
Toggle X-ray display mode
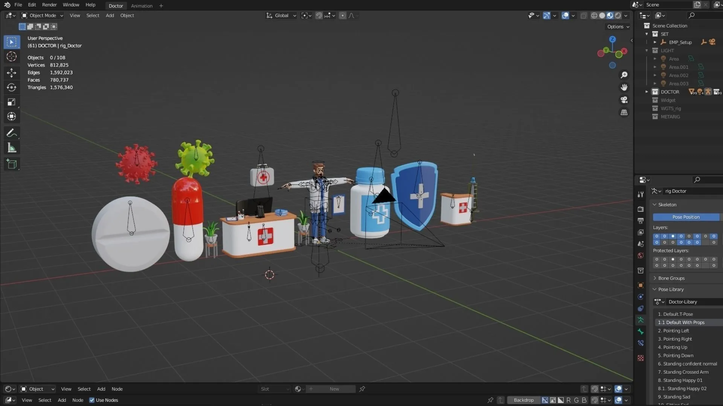coord(583,15)
